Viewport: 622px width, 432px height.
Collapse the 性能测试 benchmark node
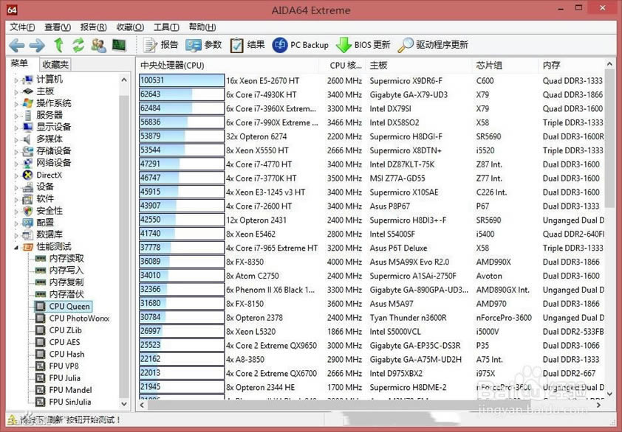click(x=16, y=248)
